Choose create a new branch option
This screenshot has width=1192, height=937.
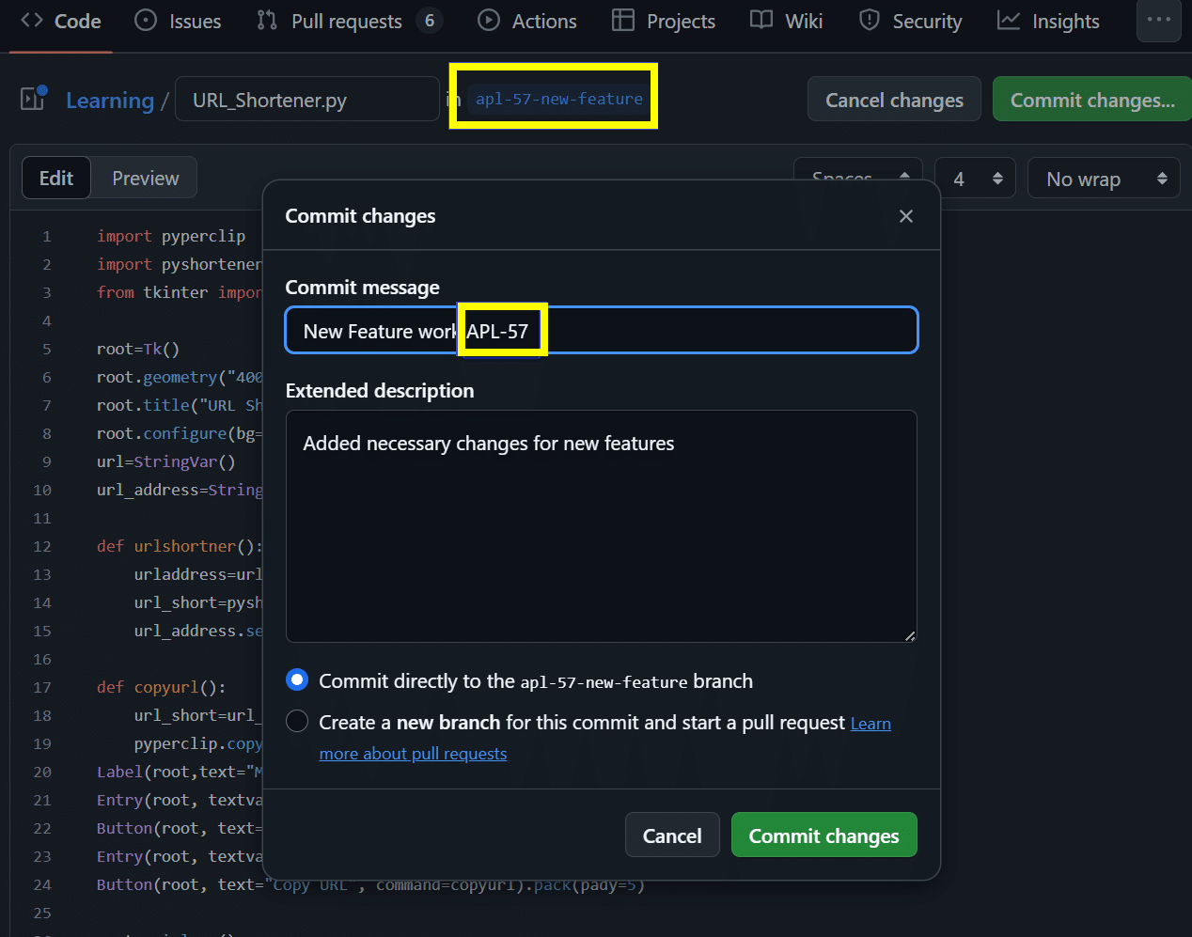click(x=297, y=723)
